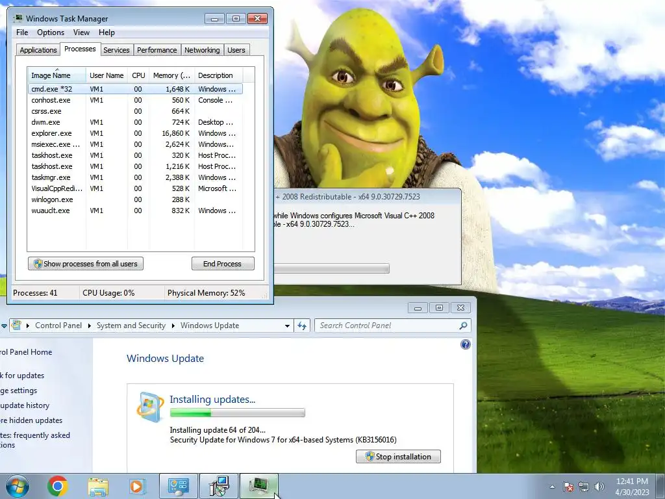Switch to the Control Panel taskbar window
The image size is (665, 499).
point(179,487)
